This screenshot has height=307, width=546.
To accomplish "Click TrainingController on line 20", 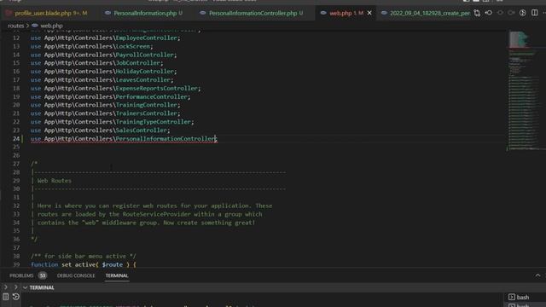I will click(146, 105).
